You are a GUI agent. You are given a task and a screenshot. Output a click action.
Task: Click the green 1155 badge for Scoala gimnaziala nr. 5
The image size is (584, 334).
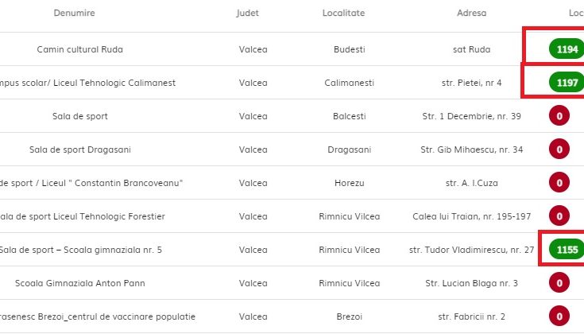point(567,250)
